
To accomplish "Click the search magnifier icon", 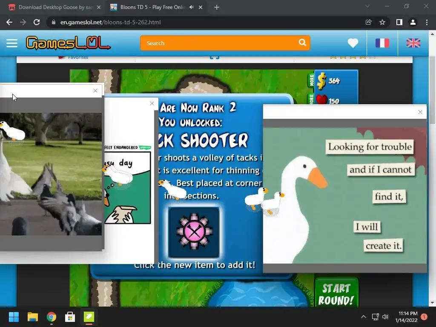I will [302, 43].
